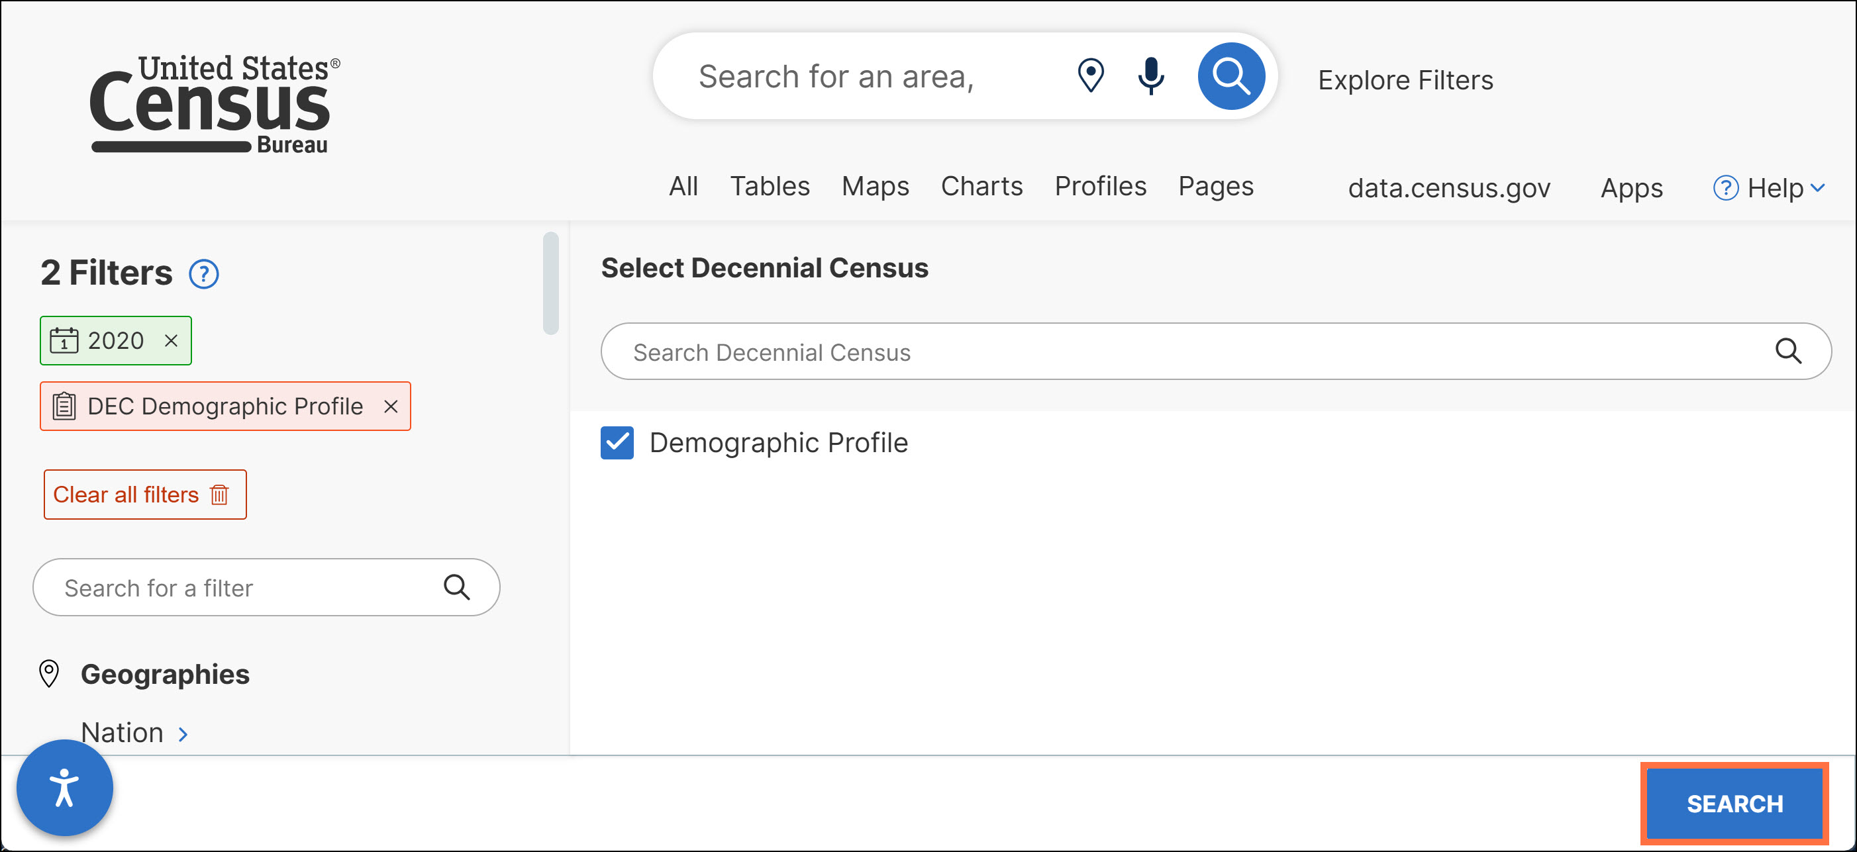Image resolution: width=1857 pixels, height=852 pixels.
Task: Click the microphone voice search icon
Action: (x=1150, y=75)
